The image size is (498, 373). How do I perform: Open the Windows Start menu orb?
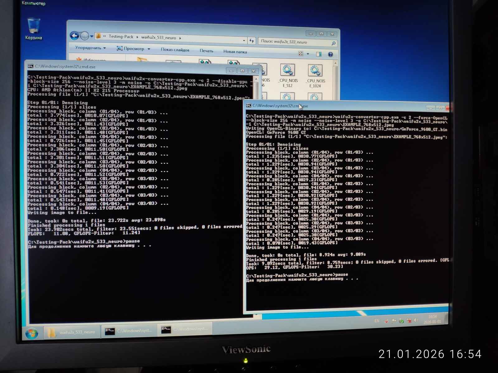click(x=32, y=334)
